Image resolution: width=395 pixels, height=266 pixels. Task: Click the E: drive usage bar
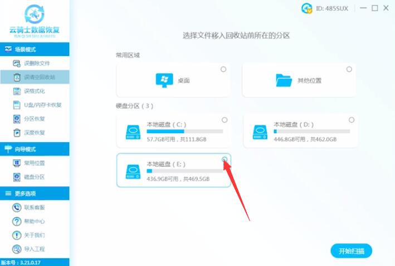185,171
